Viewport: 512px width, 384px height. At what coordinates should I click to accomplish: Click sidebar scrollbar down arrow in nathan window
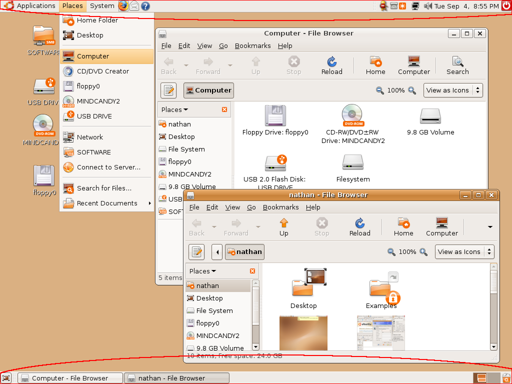255,347
